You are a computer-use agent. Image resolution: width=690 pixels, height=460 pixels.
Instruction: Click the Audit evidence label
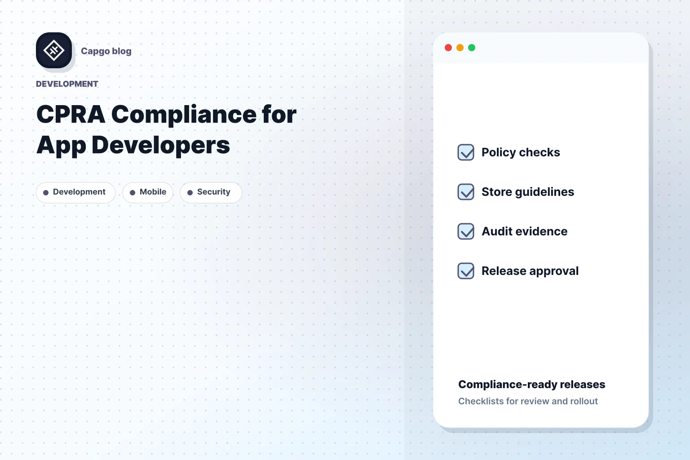[x=525, y=231]
